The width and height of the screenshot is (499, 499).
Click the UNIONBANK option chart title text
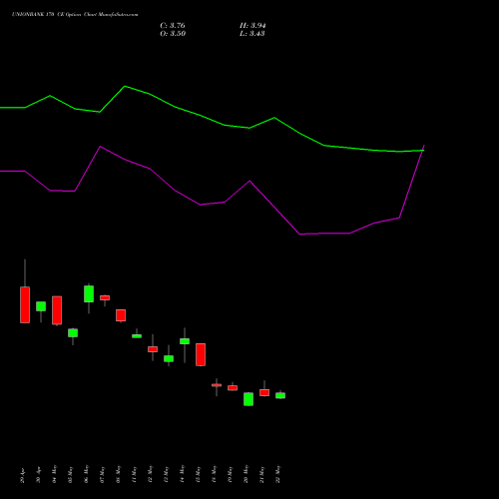pos(75,14)
